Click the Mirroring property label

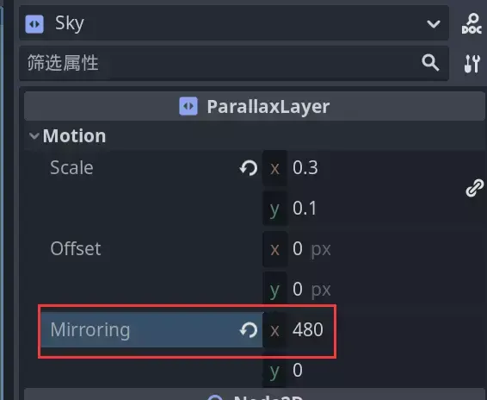tap(90, 329)
